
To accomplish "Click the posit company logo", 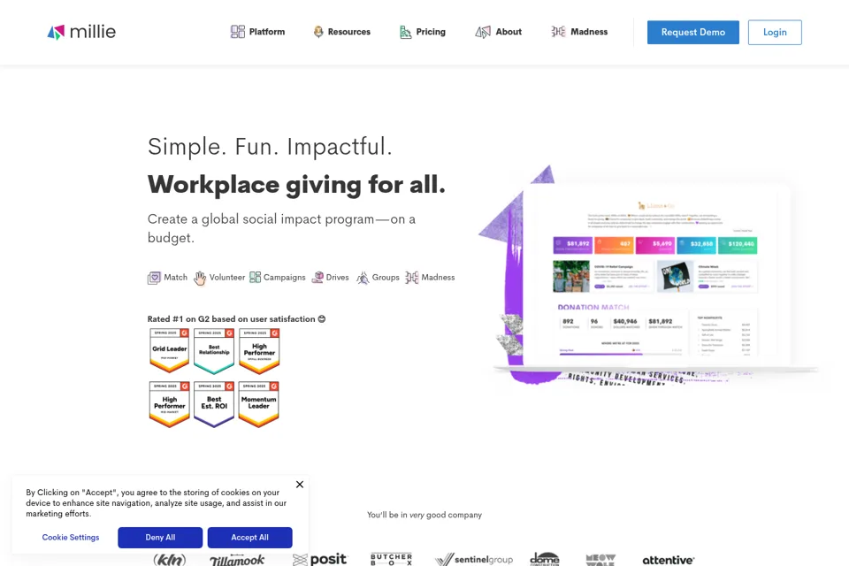I will pos(319,559).
